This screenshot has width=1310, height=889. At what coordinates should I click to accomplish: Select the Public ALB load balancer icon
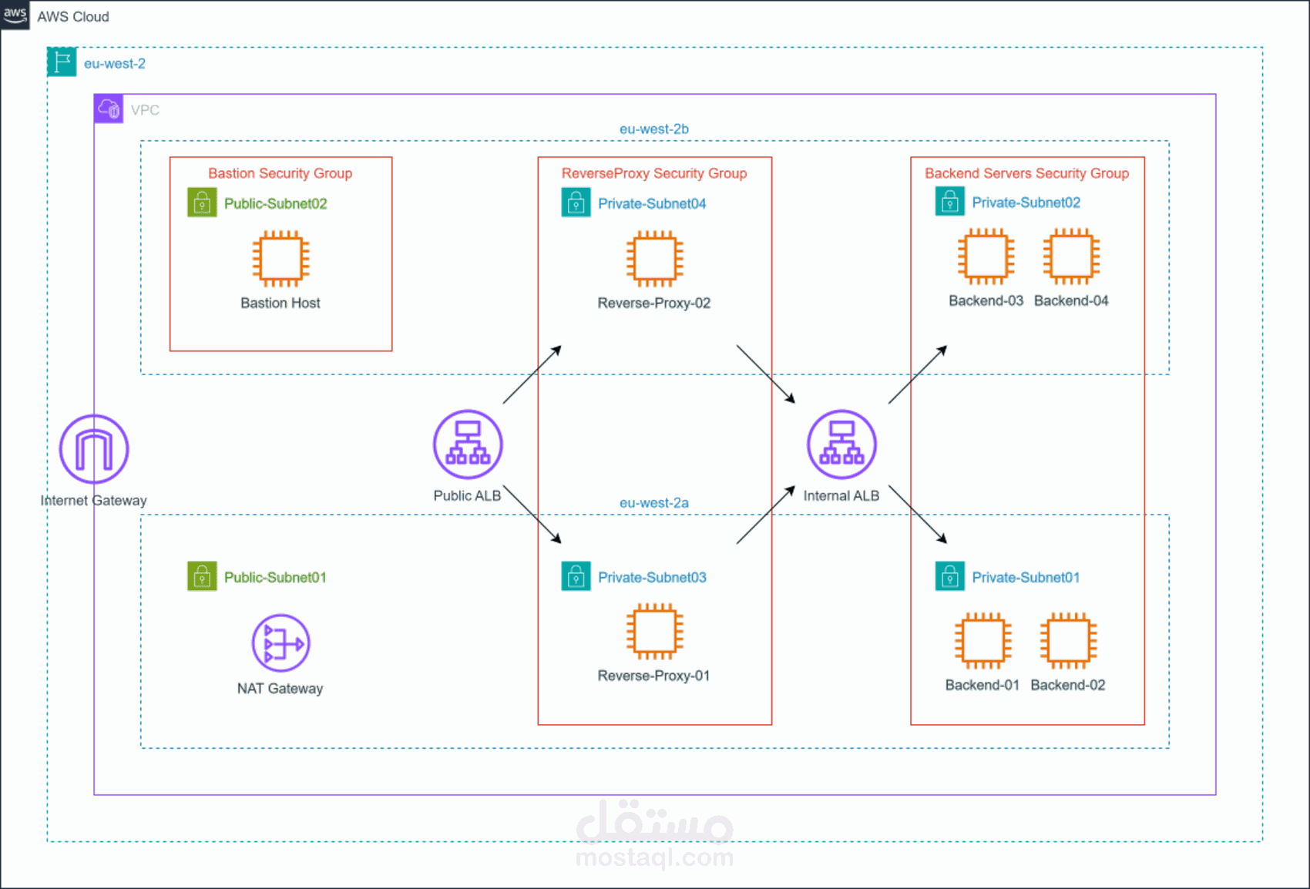tap(468, 445)
